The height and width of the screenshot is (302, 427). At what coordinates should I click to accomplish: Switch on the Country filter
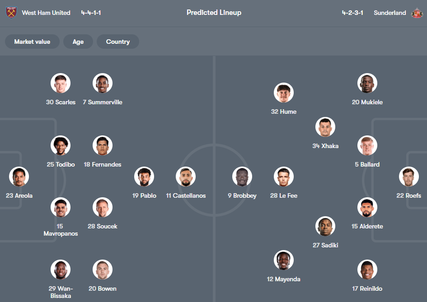pyautogui.click(x=117, y=42)
